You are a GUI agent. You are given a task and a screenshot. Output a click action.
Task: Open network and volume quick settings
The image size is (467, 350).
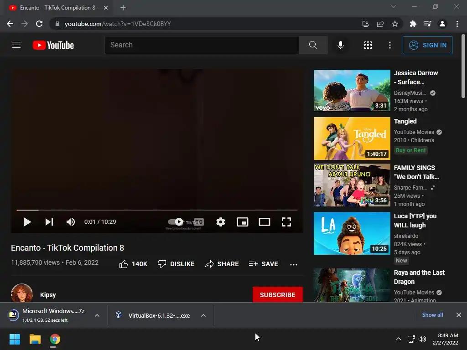[417, 339]
